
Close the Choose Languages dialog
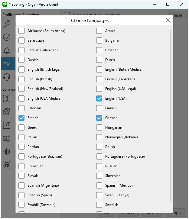pyautogui.click(x=168, y=20)
